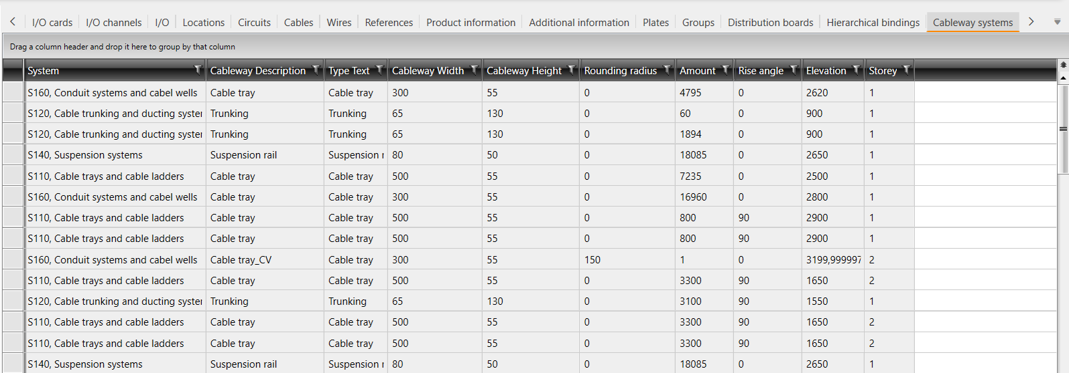Viewport: 1069px width, 373px height.
Task: Go to the Hierarchical bindings tab
Action: point(873,23)
